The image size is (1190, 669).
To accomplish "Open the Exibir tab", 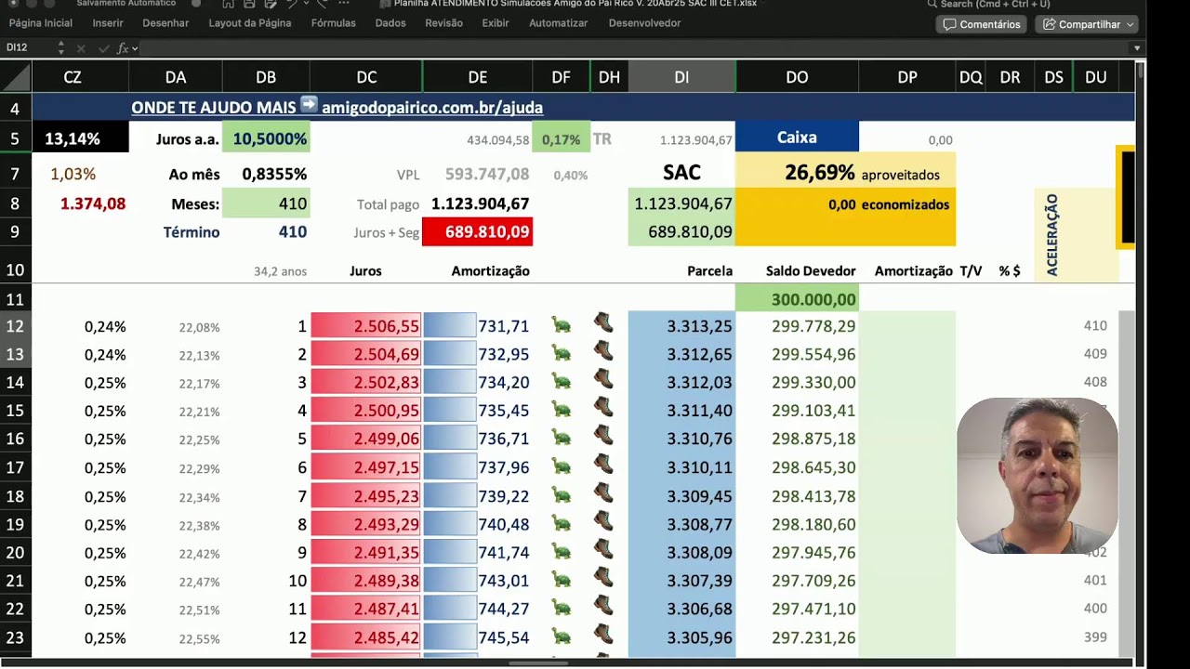I will (x=496, y=23).
